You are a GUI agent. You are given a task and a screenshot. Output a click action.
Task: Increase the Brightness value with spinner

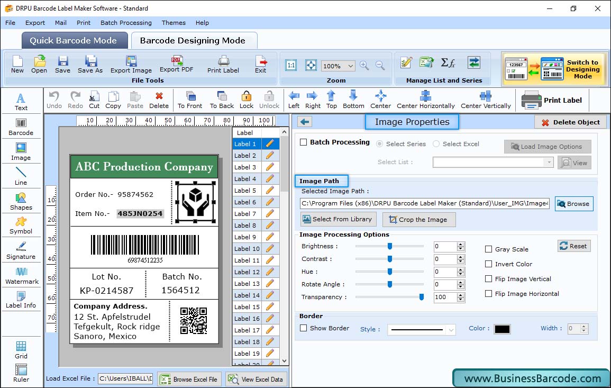tap(461, 244)
